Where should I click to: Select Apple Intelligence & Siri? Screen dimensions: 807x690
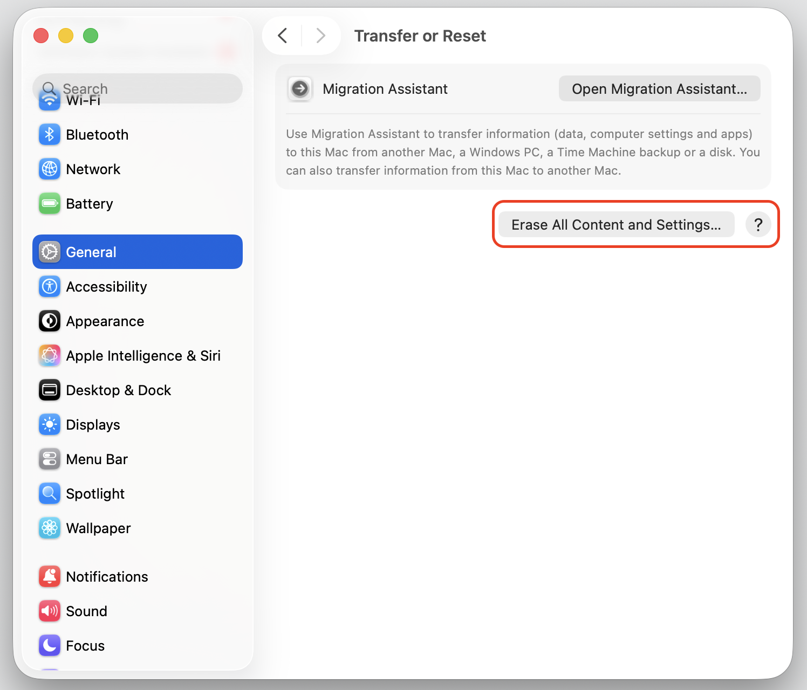tap(138, 356)
